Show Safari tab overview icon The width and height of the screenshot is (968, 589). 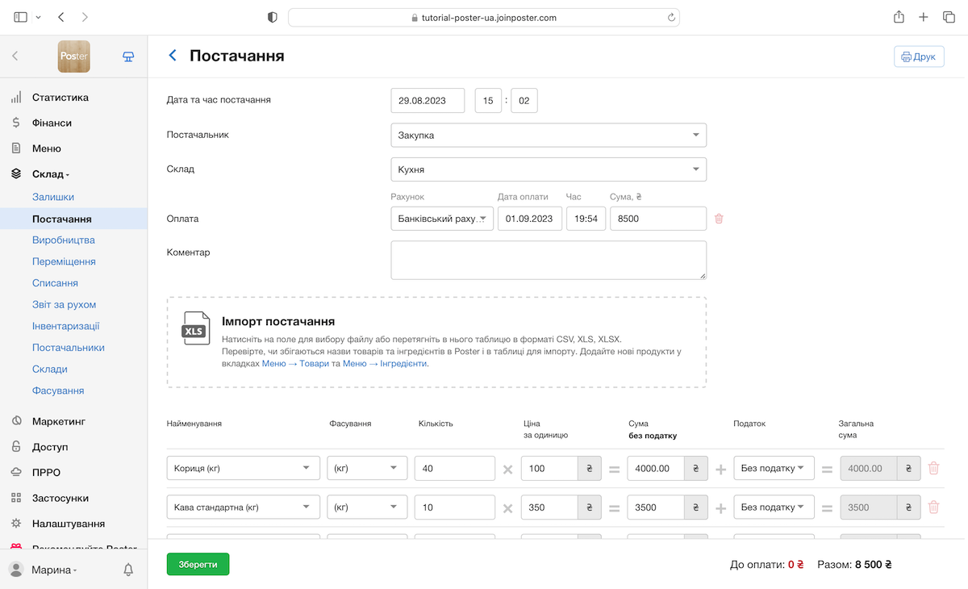pos(949,17)
